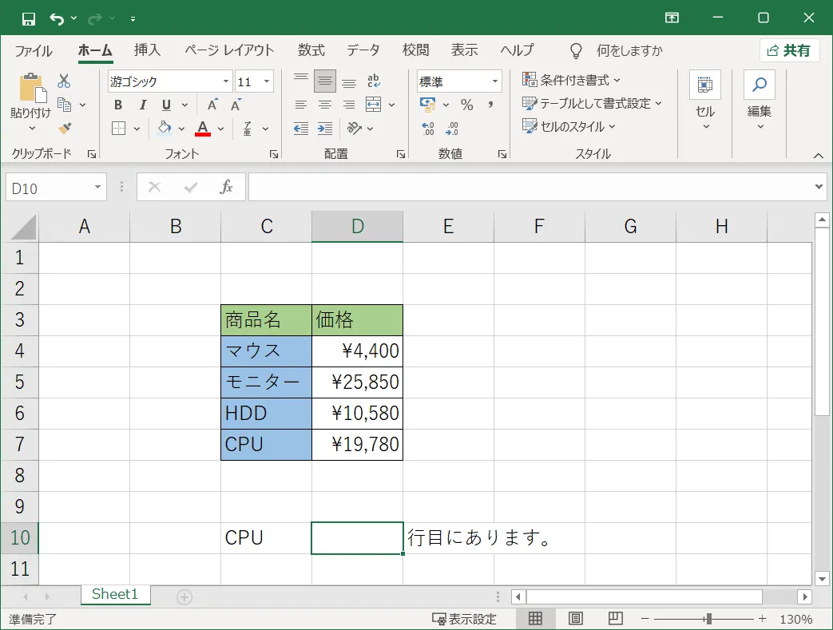The height and width of the screenshot is (630, 833).
Task: Click the Cut scissors icon
Action: point(64,81)
